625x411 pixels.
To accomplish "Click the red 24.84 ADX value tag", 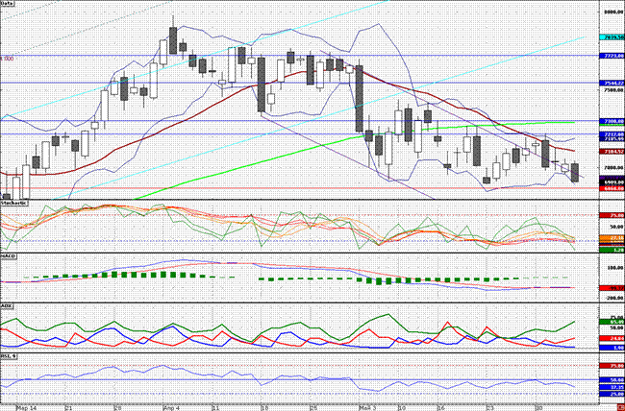I will click(612, 338).
